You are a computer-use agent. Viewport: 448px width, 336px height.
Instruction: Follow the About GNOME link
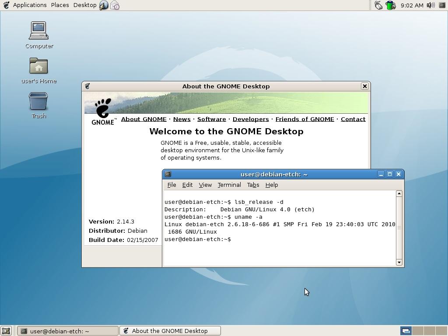tap(143, 119)
